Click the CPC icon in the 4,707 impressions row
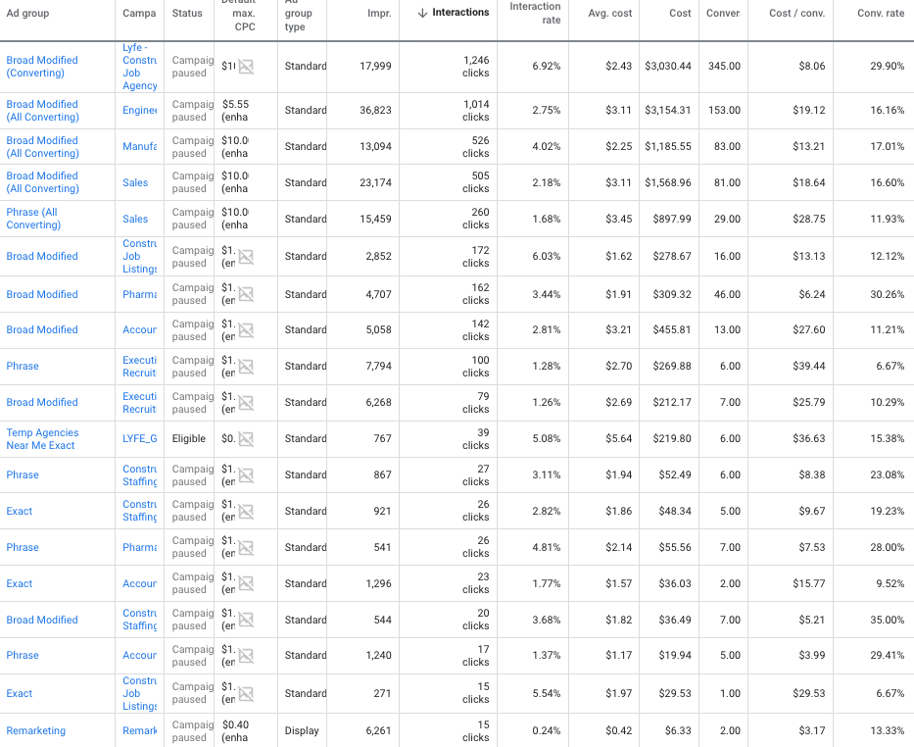Viewport: 914px width, 747px height. [x=246, y=294]
